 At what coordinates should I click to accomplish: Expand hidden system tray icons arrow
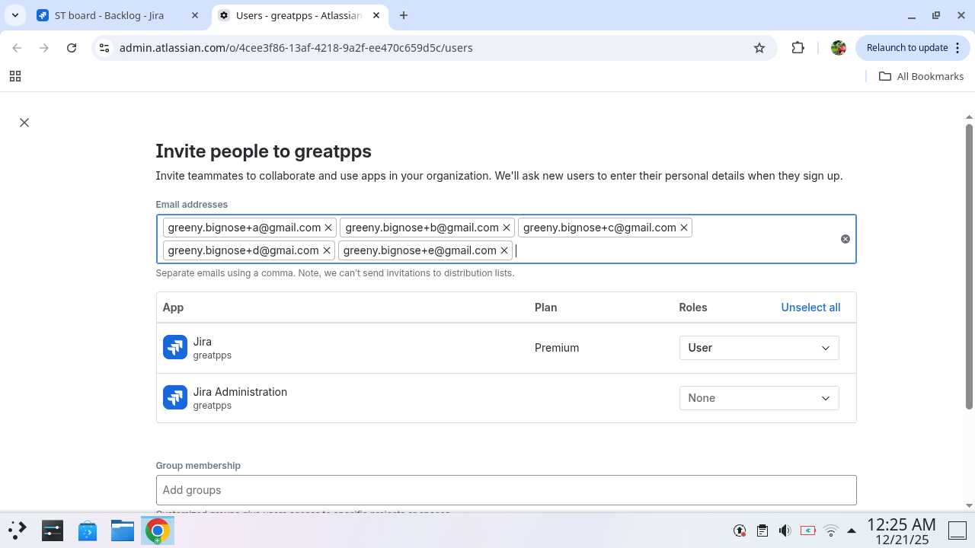852,530
